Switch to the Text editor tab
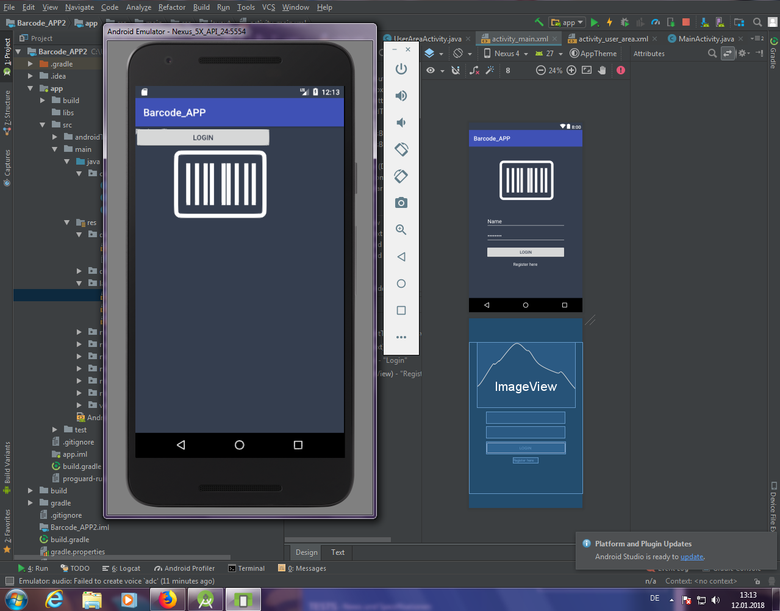This screenshot has height=611, width=780. point(338,552)
